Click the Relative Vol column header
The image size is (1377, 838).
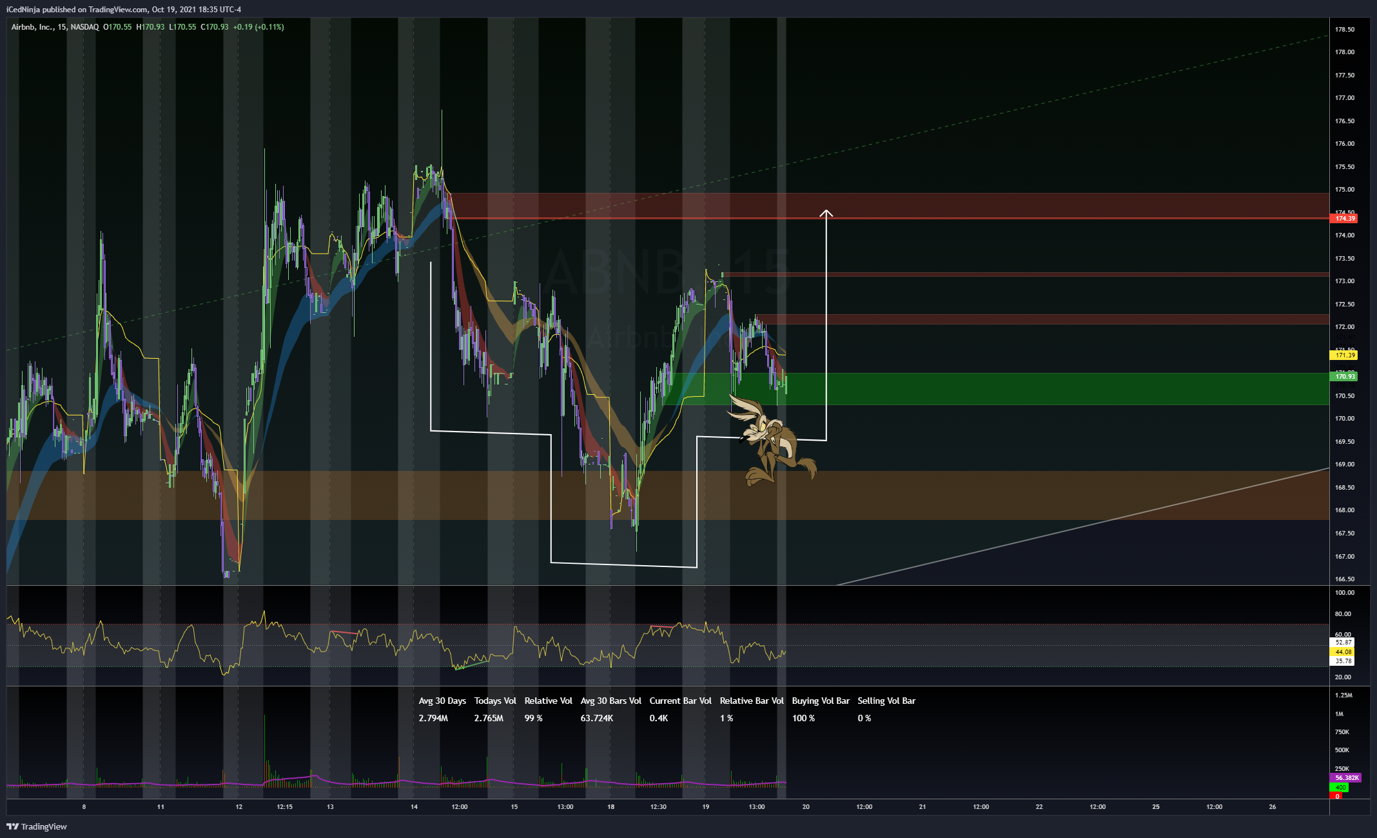pos(548,701)
